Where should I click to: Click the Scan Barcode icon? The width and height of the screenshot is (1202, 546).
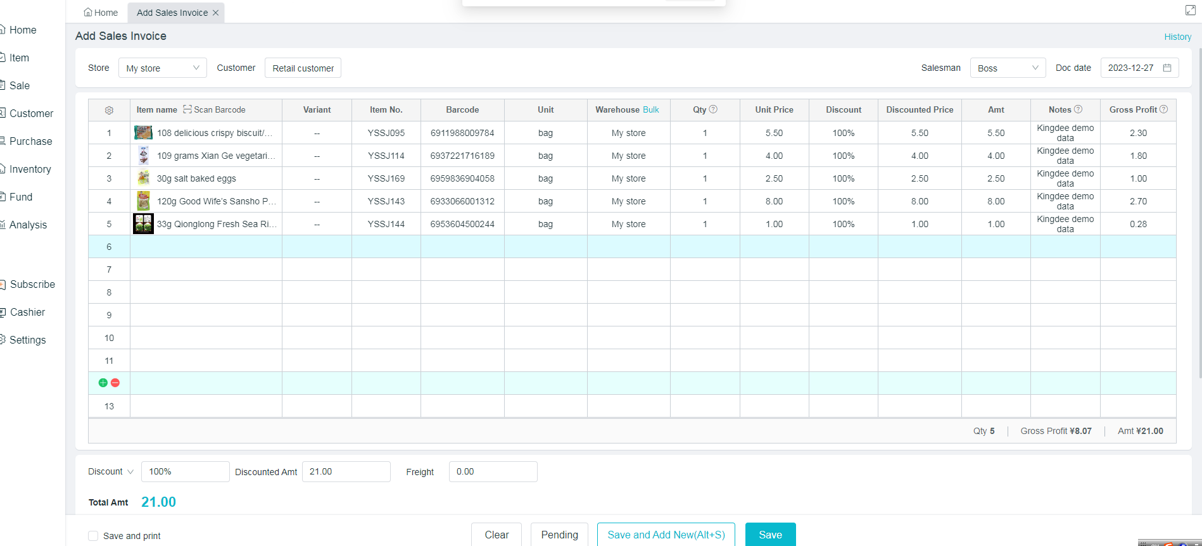(x=187, y=109)
